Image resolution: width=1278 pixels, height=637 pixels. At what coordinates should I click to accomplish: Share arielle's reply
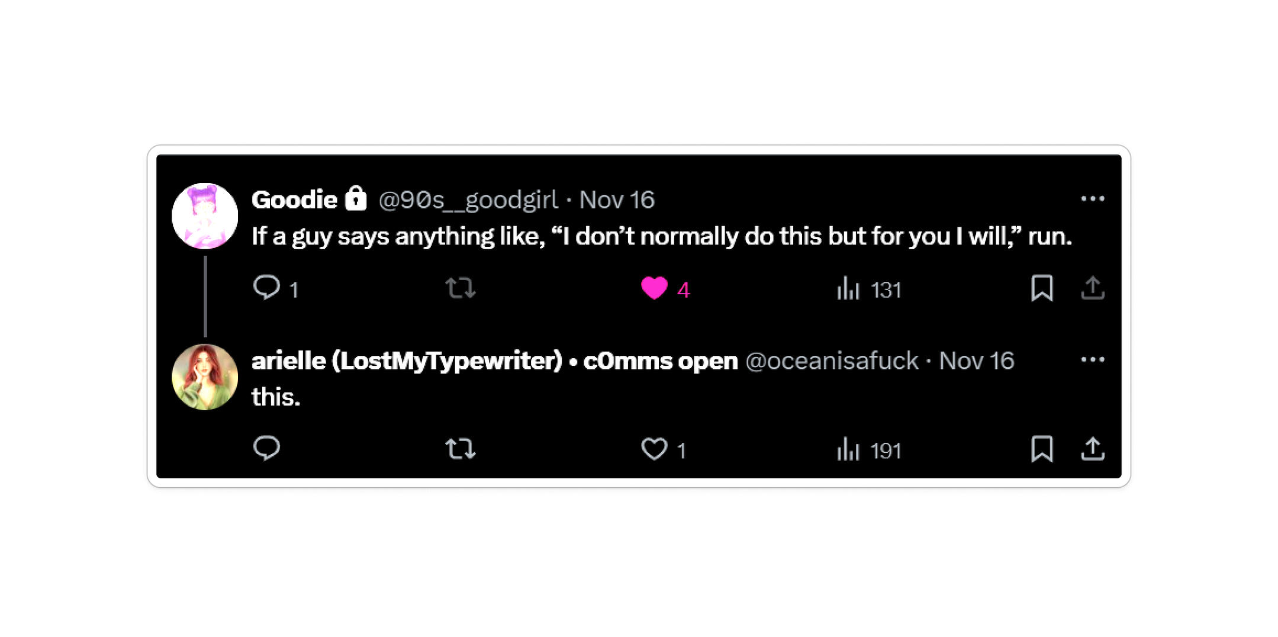[1093, 449]
